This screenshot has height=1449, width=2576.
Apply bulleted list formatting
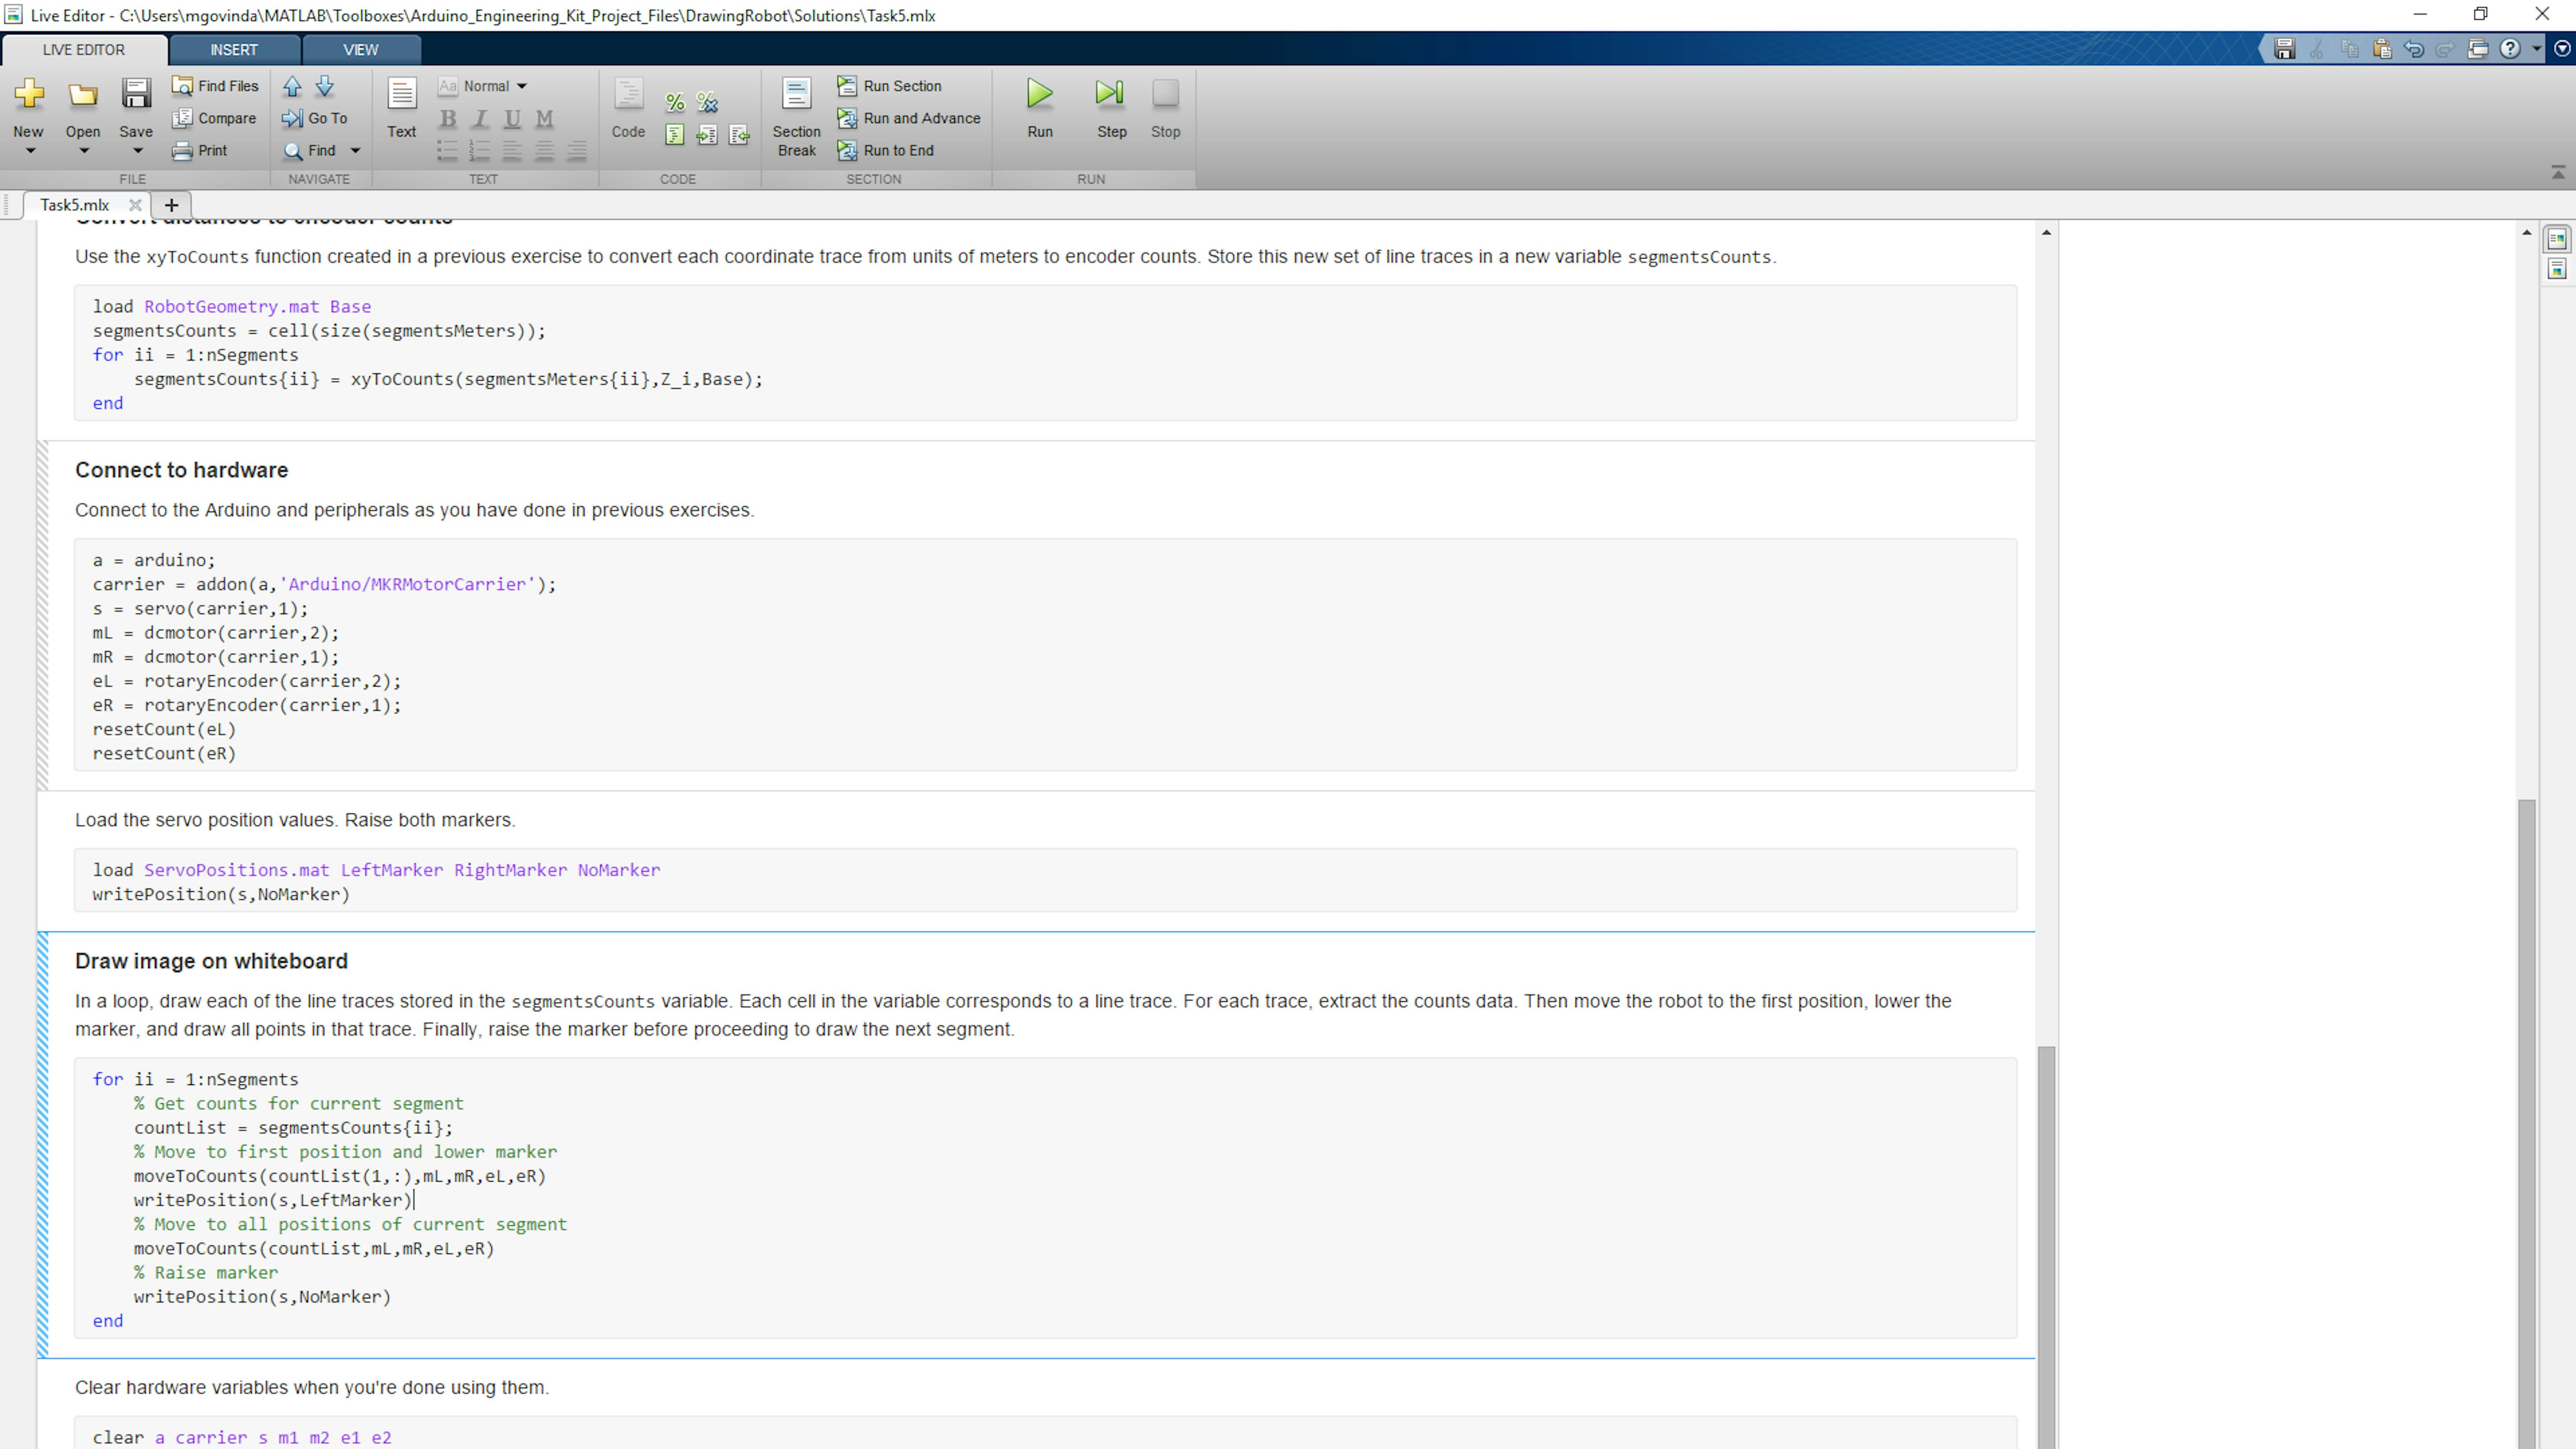click(x=448, y=151)
